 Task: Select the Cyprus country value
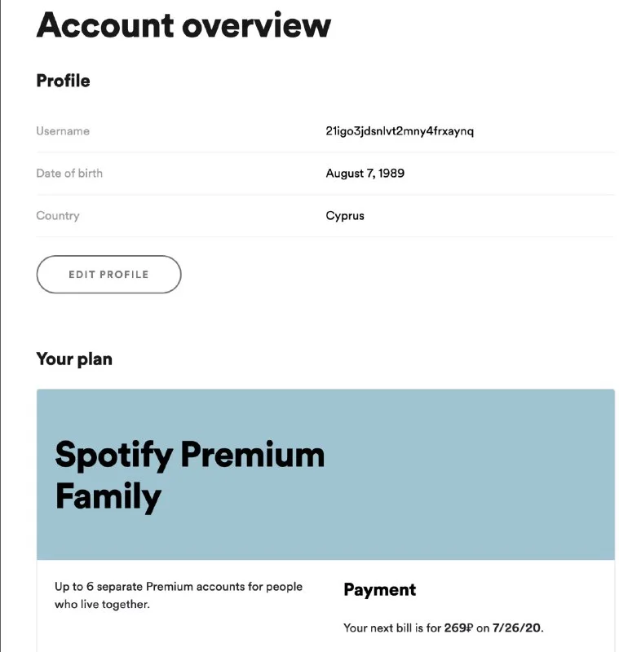[x=345, y=216]
